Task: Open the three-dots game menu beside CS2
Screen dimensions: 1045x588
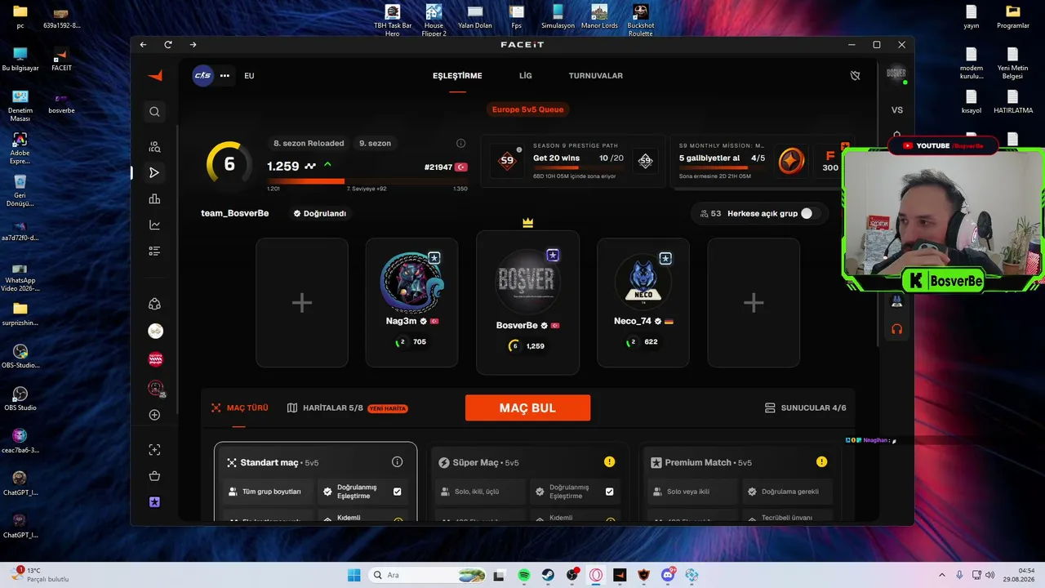Action: tap(225, 76)
